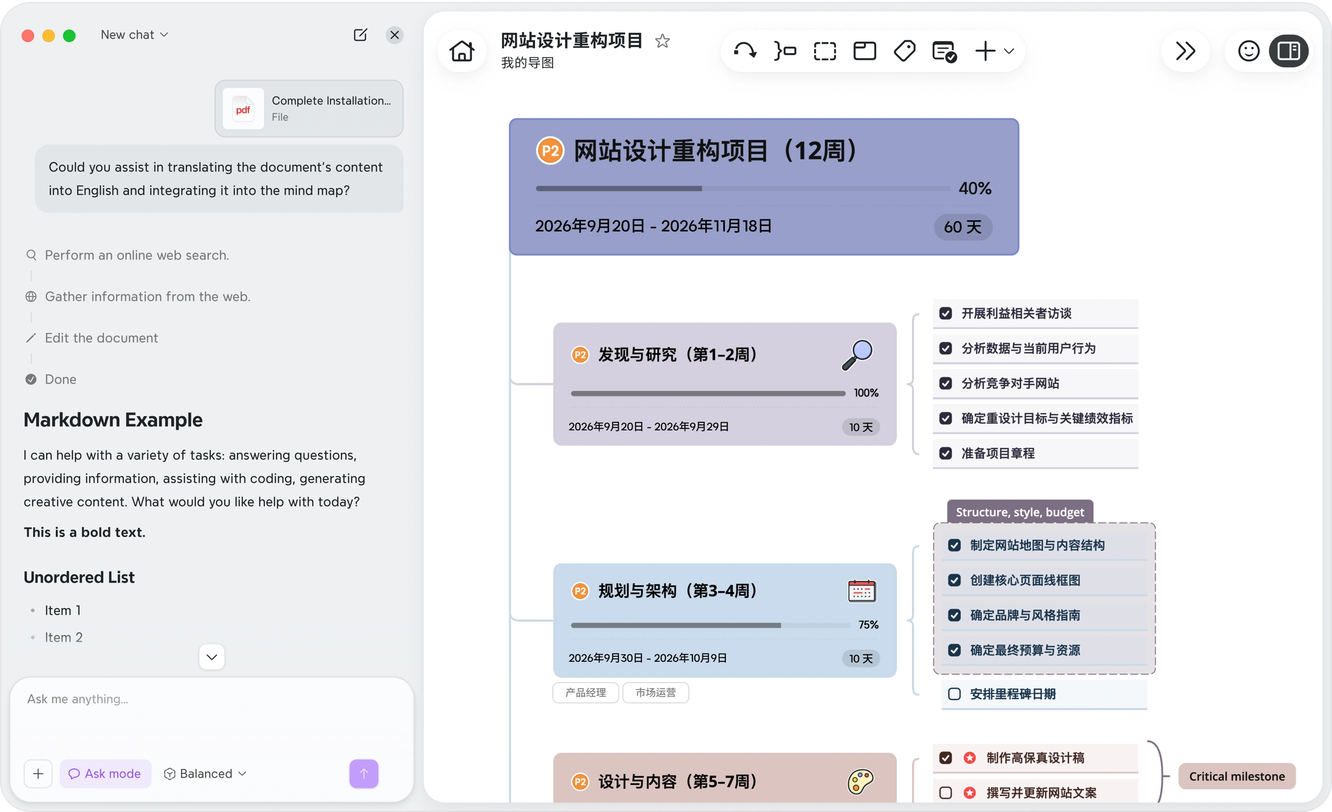Insert a relationship arrow from toolbar
Screen dimensions: 1332x812
tap(745, 51)
